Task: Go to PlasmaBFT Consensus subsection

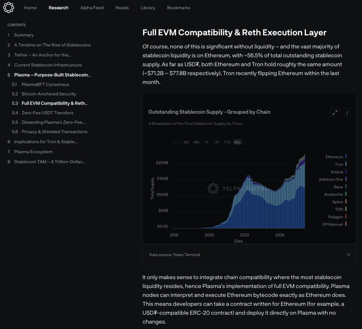Action: pyautogui.click(x=45, y=84)
